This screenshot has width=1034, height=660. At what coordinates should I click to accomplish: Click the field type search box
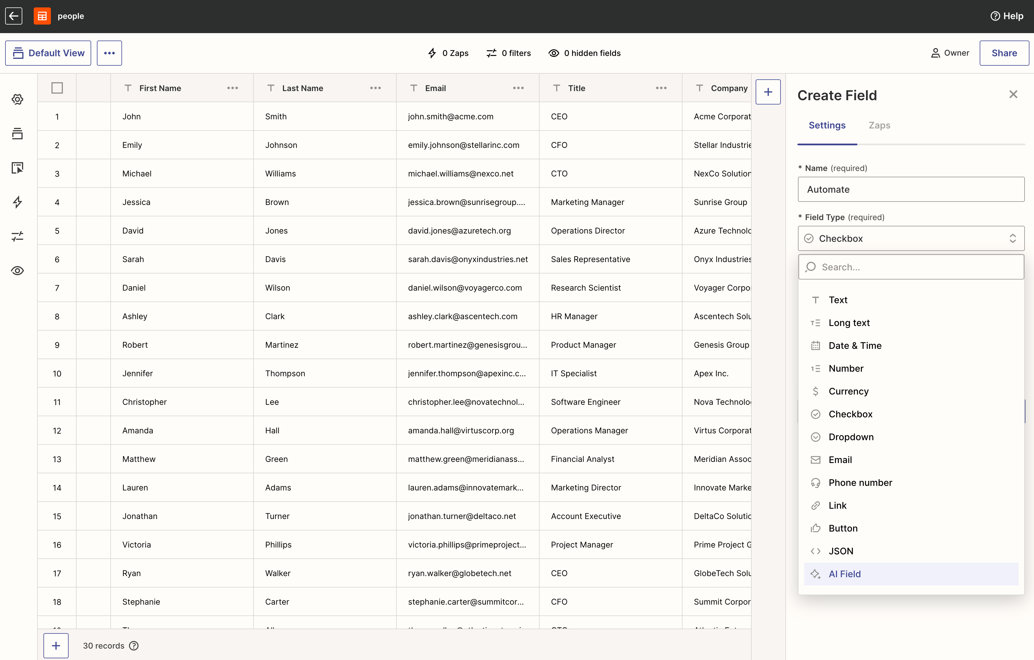click(x=910, y=267)
